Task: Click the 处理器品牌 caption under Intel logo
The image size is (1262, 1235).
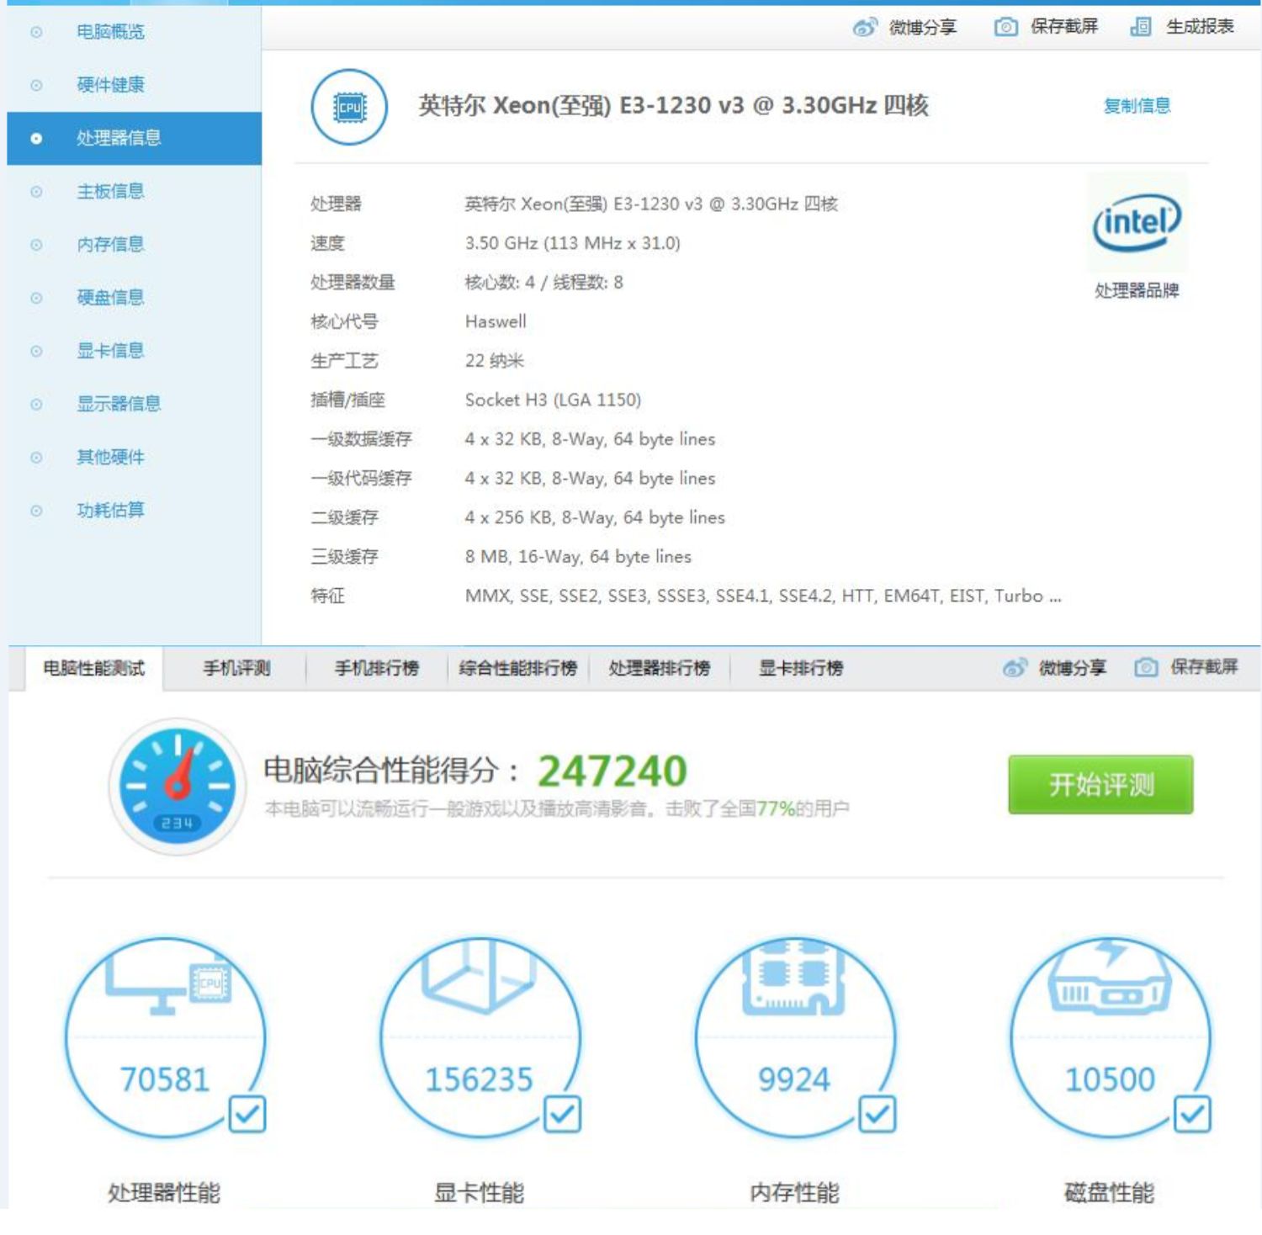Action: tap(1137, 291)
